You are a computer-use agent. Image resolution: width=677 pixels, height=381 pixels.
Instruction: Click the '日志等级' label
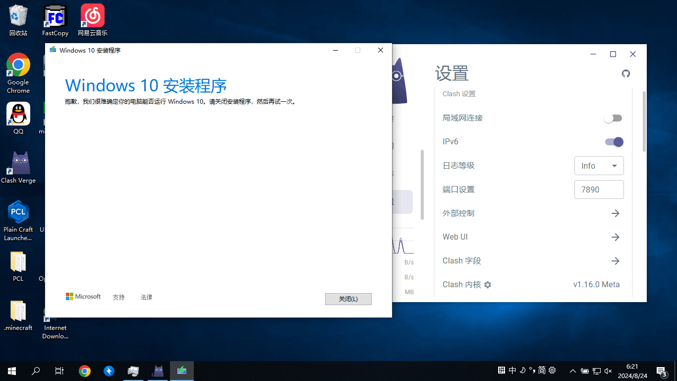(458, 166)
